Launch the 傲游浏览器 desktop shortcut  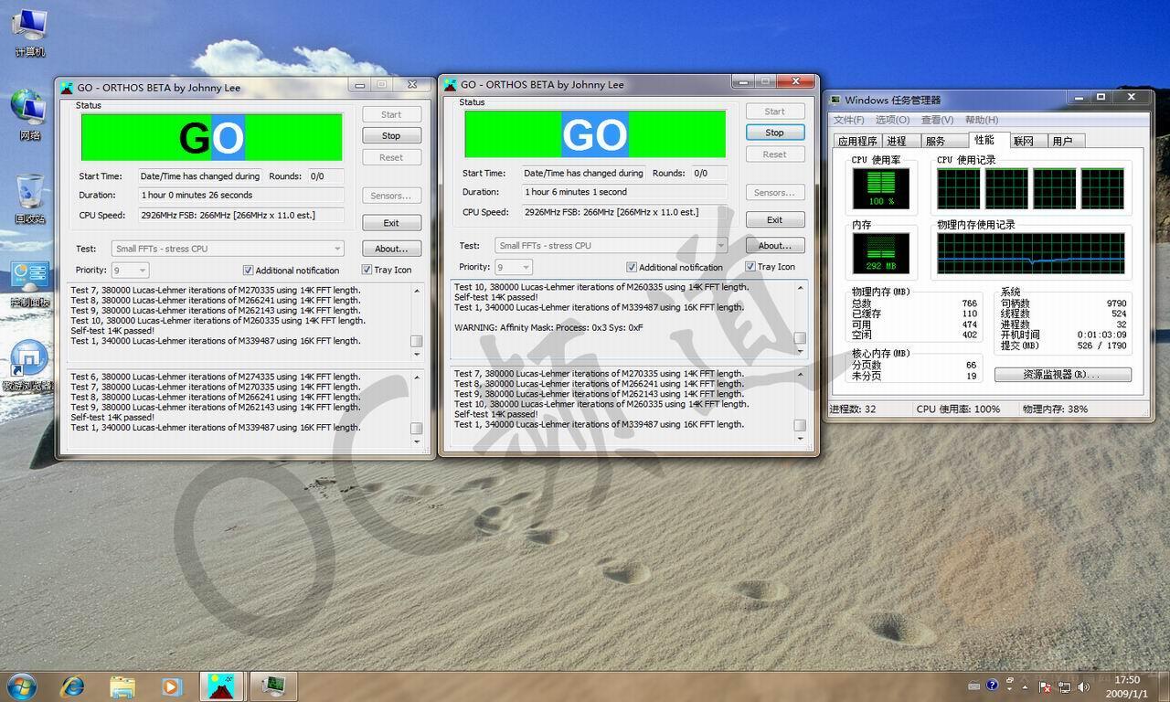point(29,367)
